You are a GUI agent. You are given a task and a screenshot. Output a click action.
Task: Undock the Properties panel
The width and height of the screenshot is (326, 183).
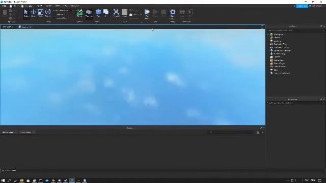[321, 100]
